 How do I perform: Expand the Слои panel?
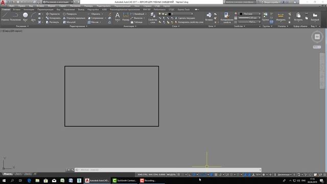176,26
